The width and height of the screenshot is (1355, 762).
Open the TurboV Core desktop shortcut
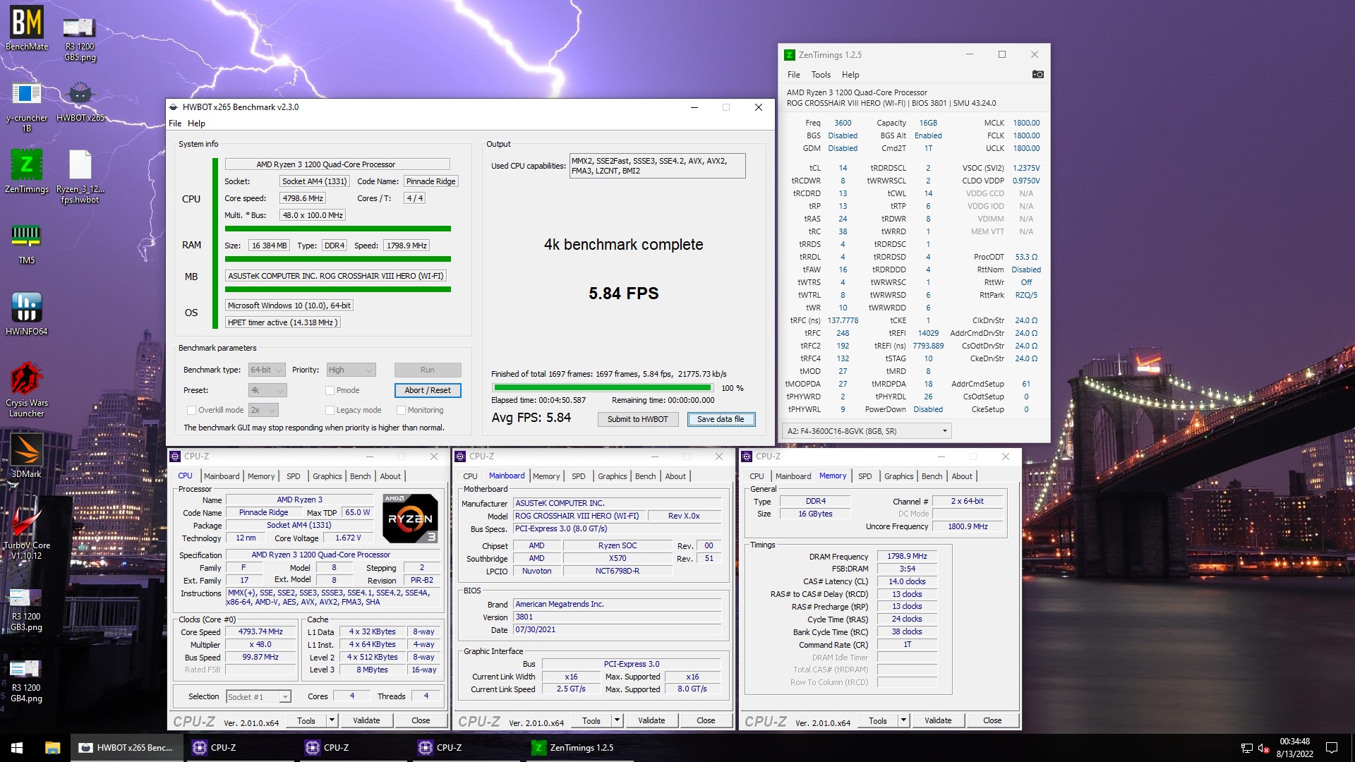27,533
